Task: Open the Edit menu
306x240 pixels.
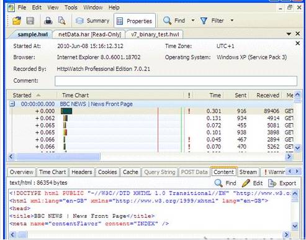Action: click(x=37, y=7)
